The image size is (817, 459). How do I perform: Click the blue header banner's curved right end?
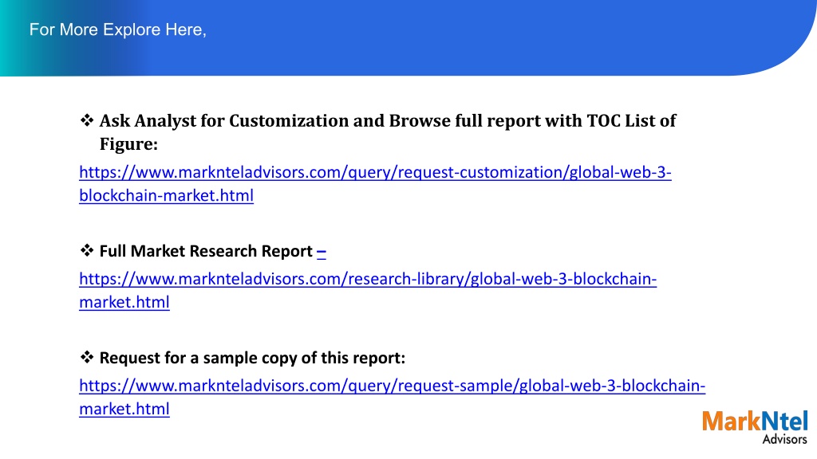(782, 37)
